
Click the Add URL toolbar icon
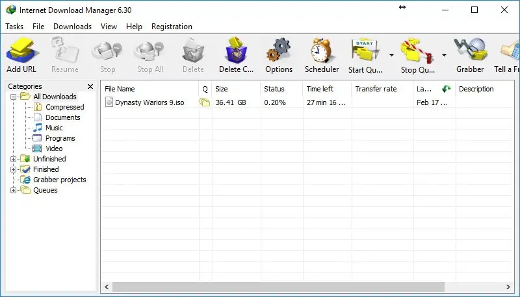21,52
